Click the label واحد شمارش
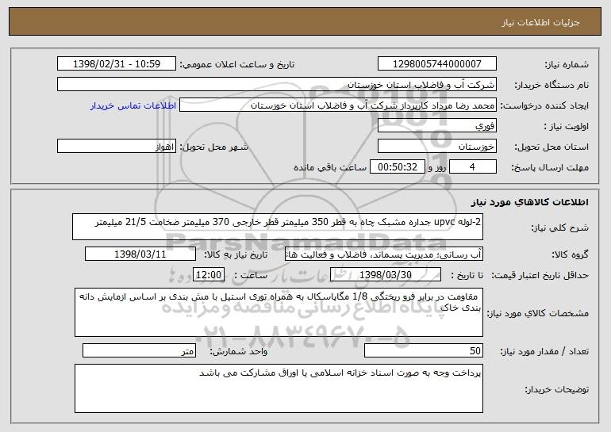This screenshot has height=432, width=611. (x=239, y=351)
